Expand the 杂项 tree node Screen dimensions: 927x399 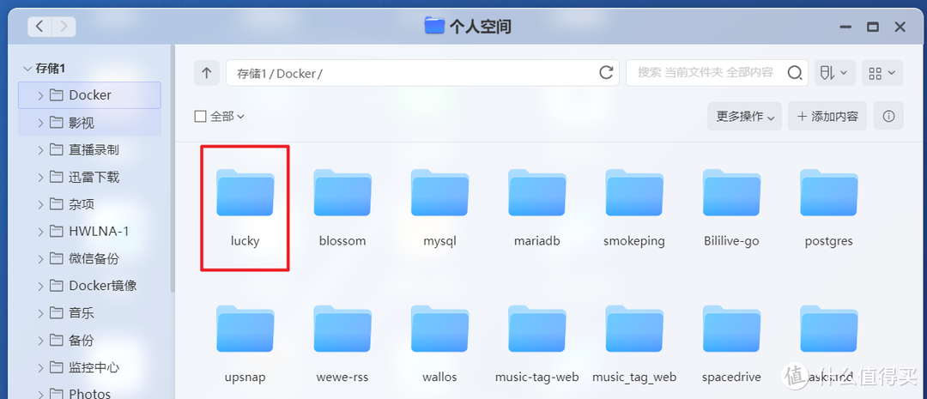pyautogui.click(x=40, y=204)
